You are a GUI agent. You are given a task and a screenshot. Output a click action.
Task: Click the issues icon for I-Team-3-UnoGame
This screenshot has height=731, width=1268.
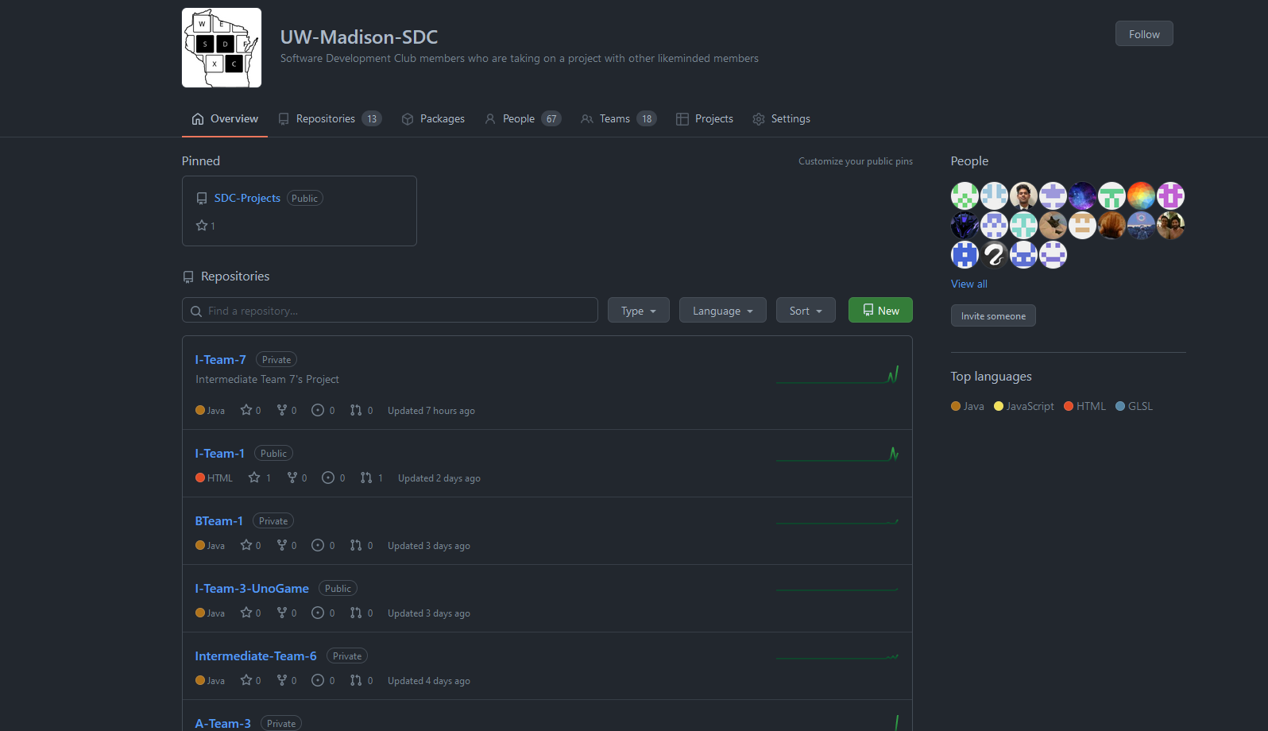[318, 613]
